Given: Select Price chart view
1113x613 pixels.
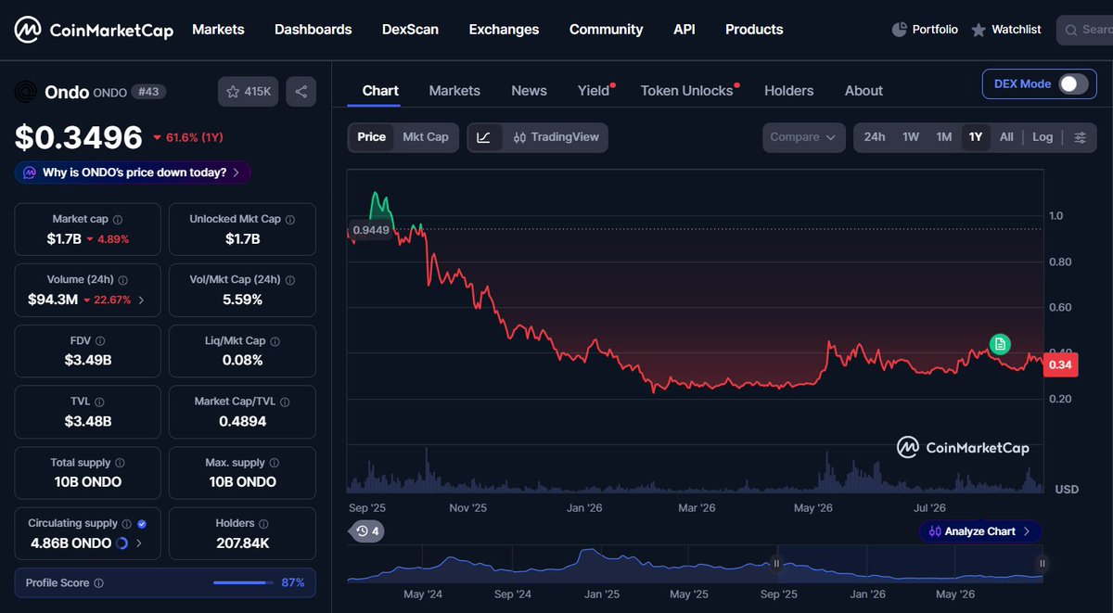Looking at the screenshot, I should click(371, 137).
